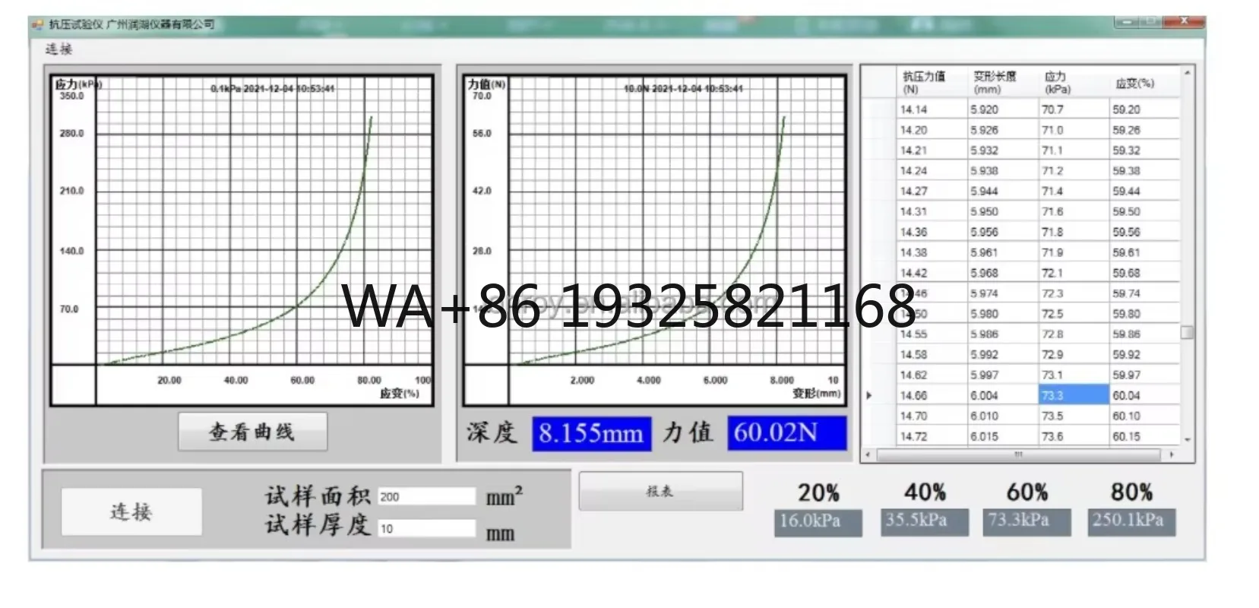Click the 8.155mm depth readout
Screen dimensions: 1259x608
pos(591,433)
